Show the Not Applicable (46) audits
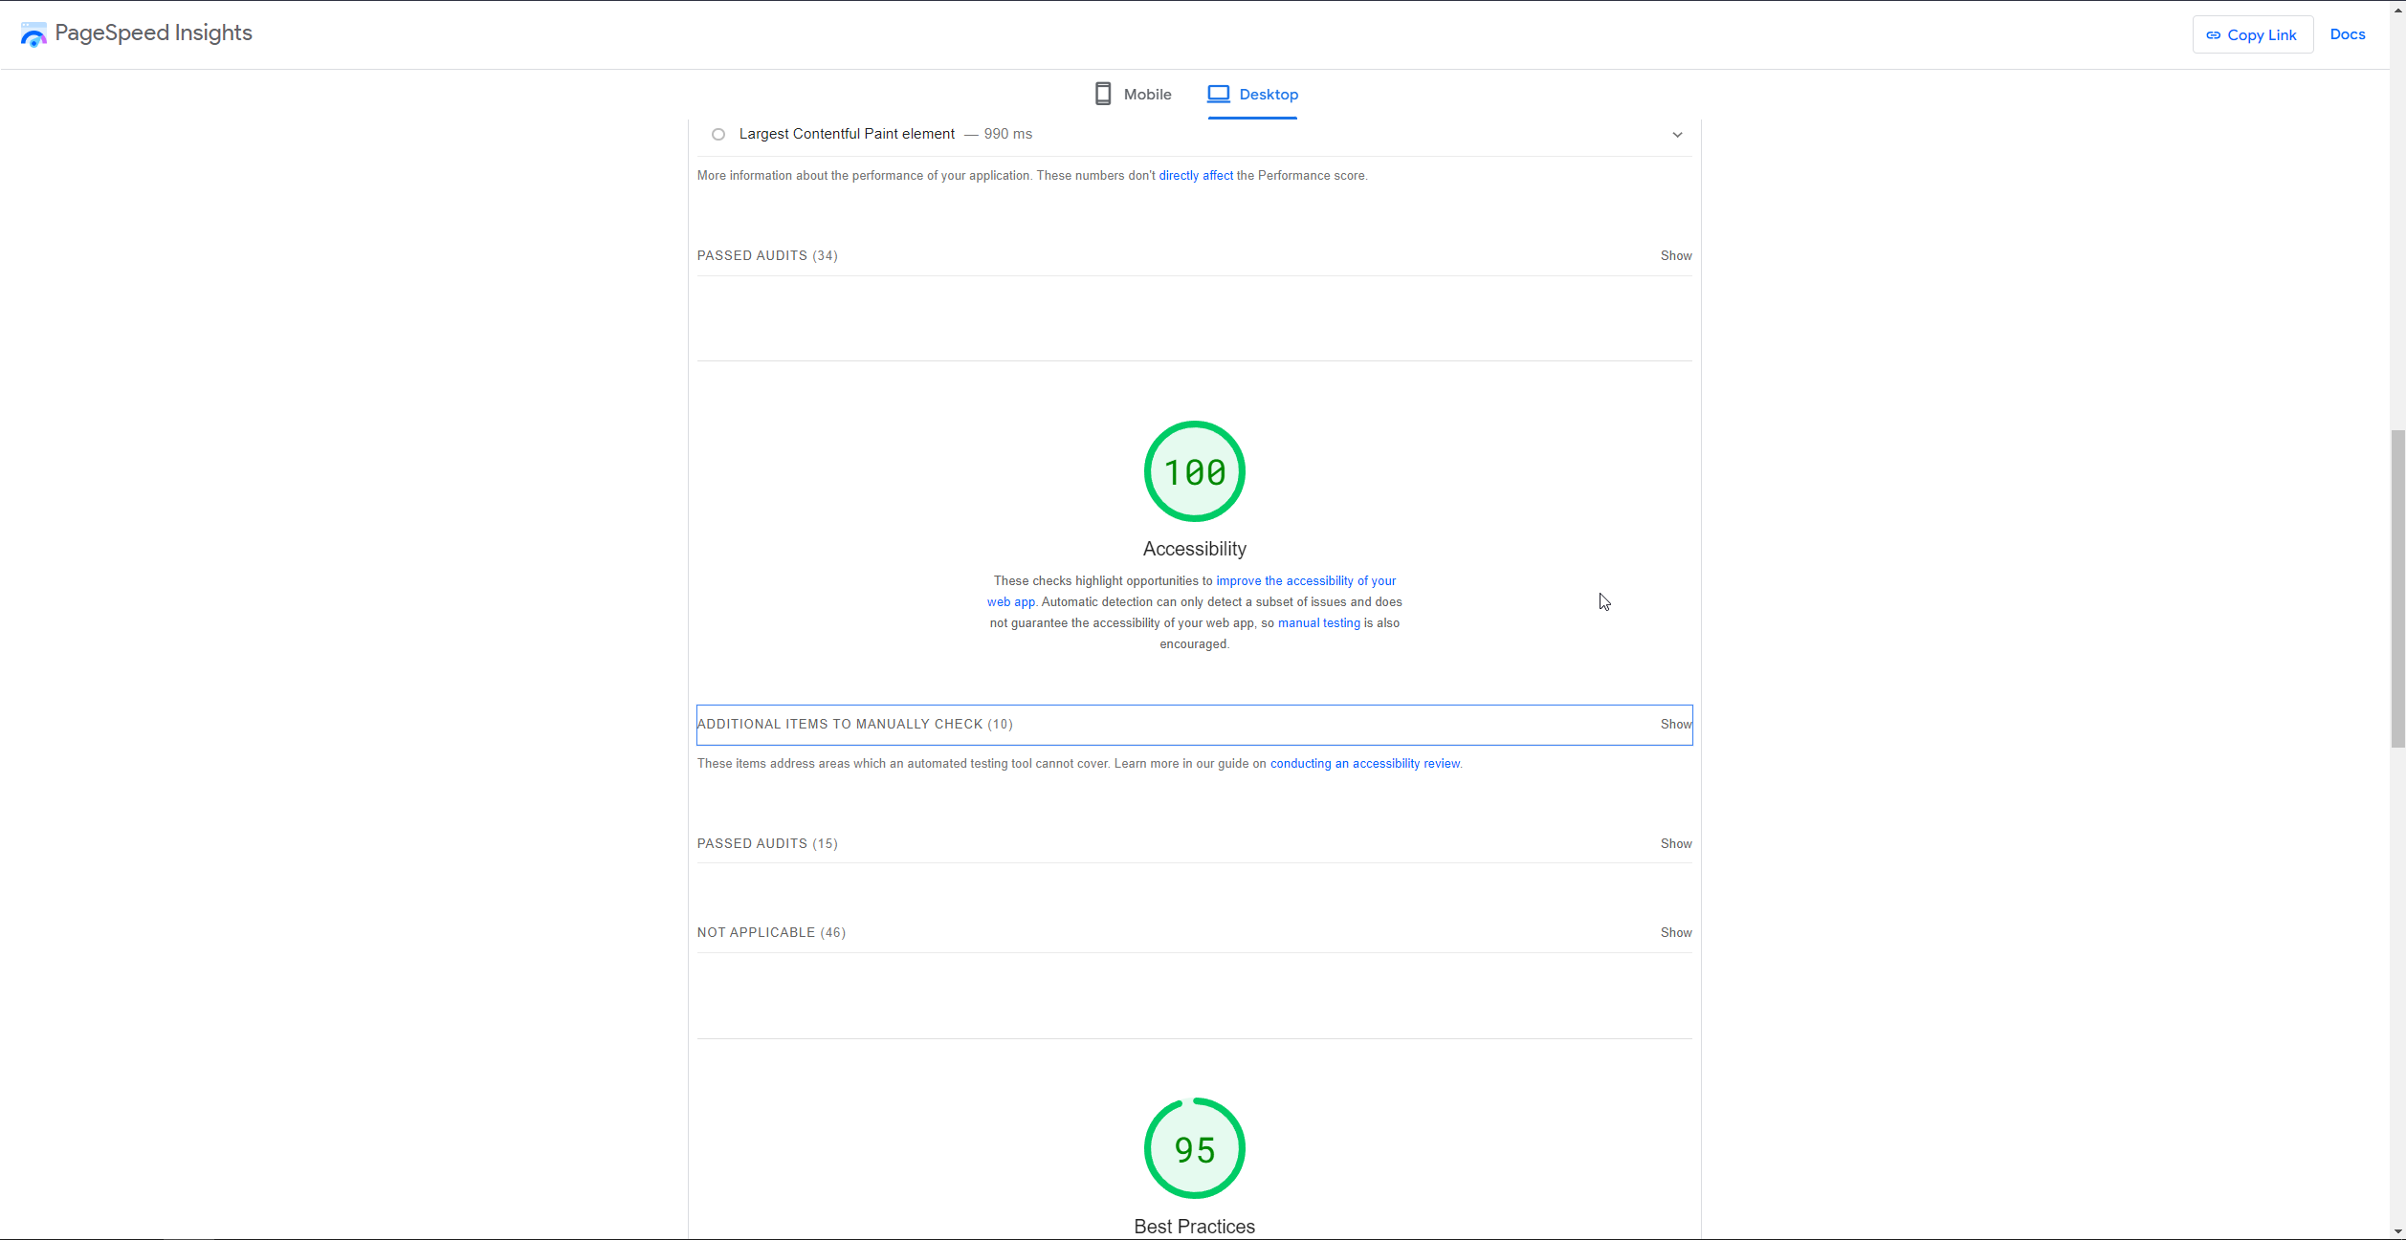Viewport: 2406px width, 1240px height. pyautogui.click(x=1675, y=933)
